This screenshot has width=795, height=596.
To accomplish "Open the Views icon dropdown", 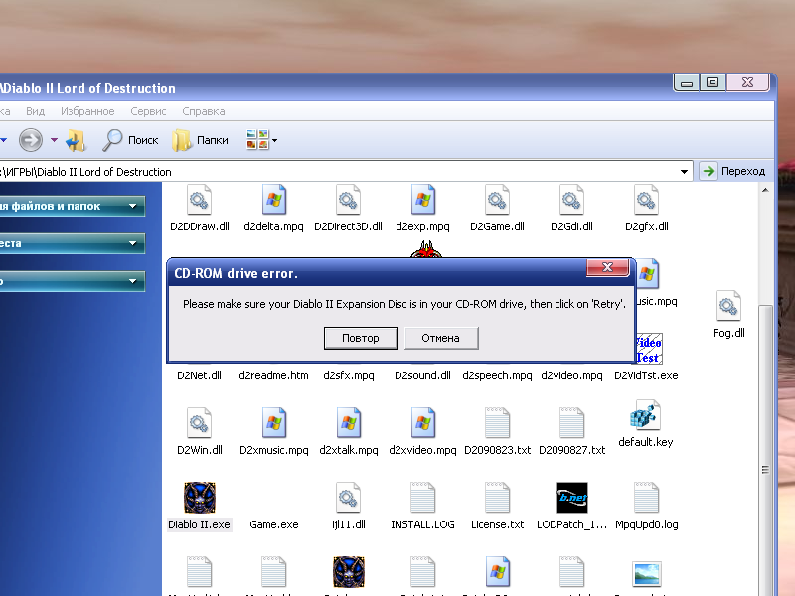I will point(261,140).
